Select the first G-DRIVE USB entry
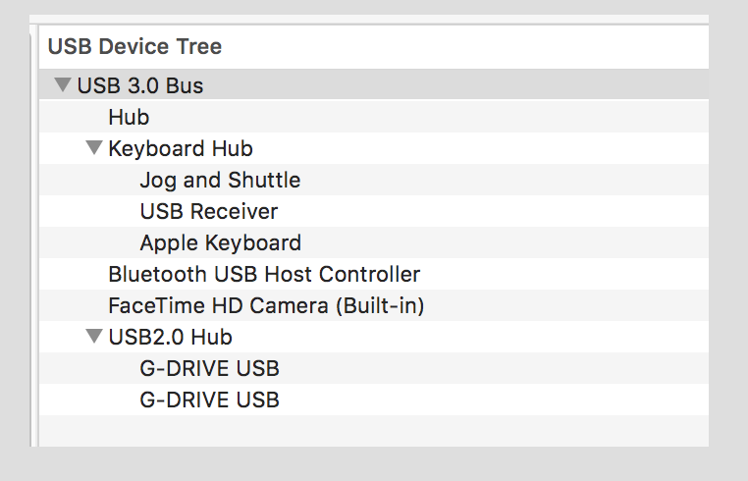Screen dimensions: 748x481 click(x=210, y=368)
